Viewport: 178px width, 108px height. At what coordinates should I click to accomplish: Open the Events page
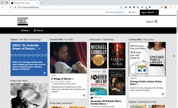[38, 31]
